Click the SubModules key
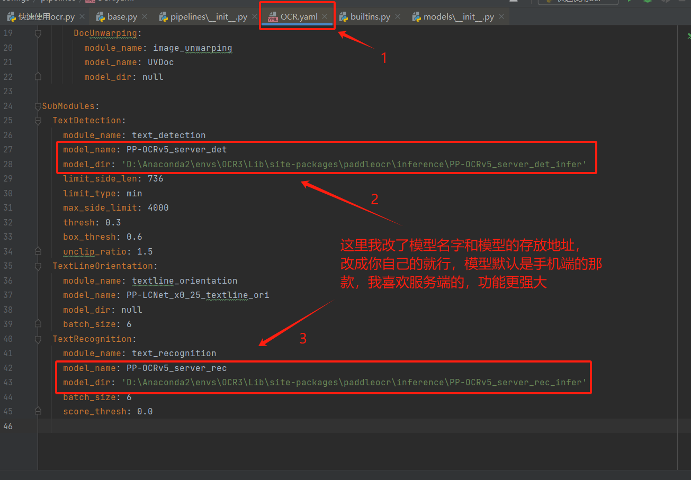Screen dimensions: 691x480 click(x=68, y=106)
